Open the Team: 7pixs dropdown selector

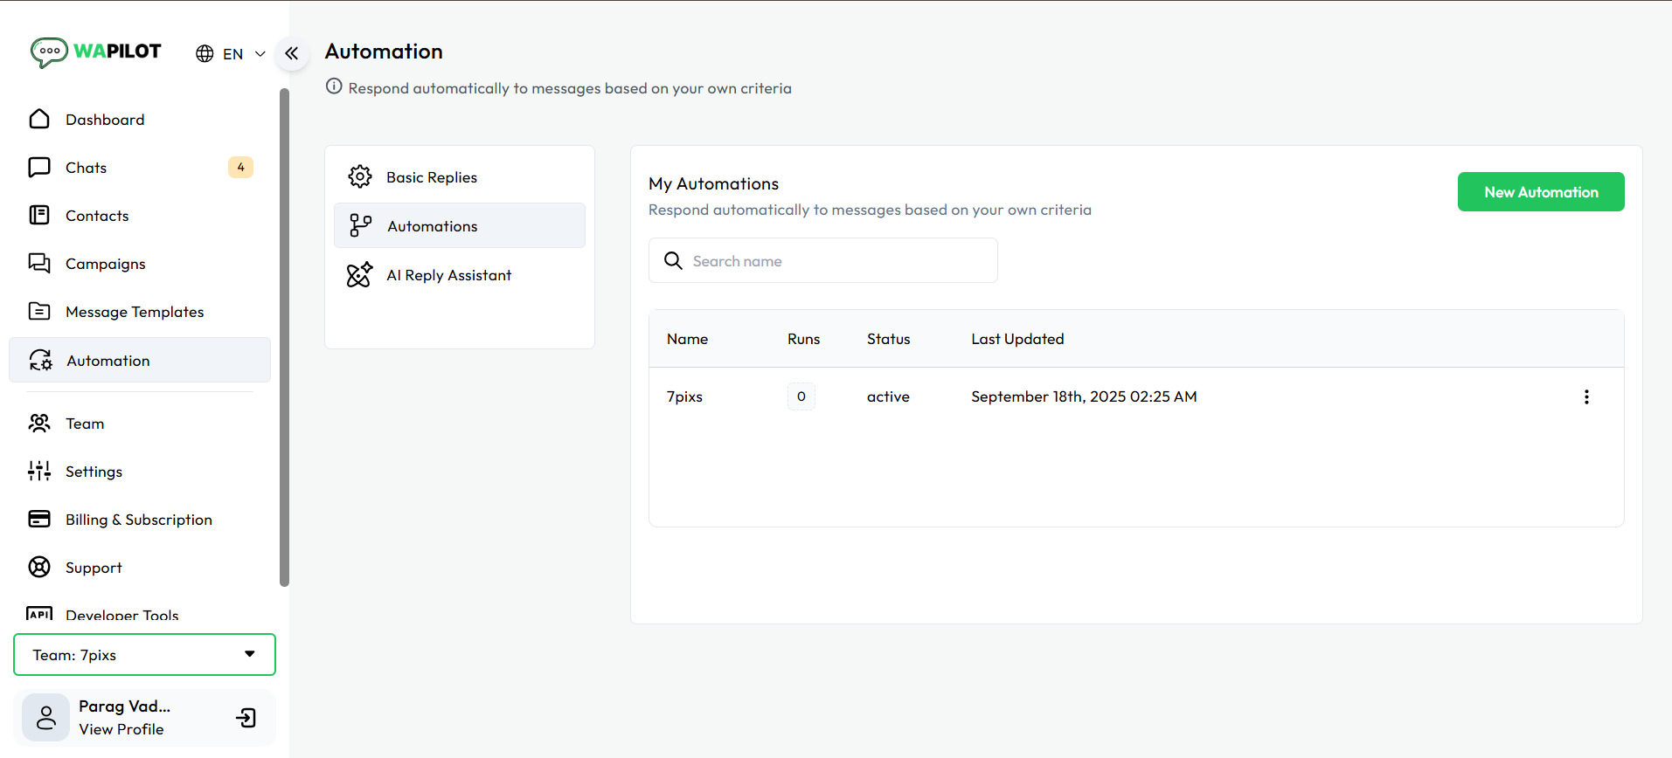[144, 655]
